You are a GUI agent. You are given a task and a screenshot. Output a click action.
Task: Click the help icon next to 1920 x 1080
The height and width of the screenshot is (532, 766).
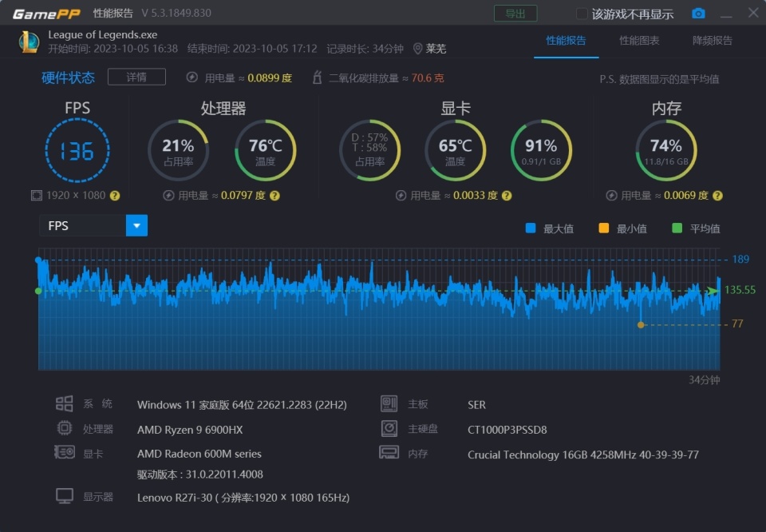(115, 196)
